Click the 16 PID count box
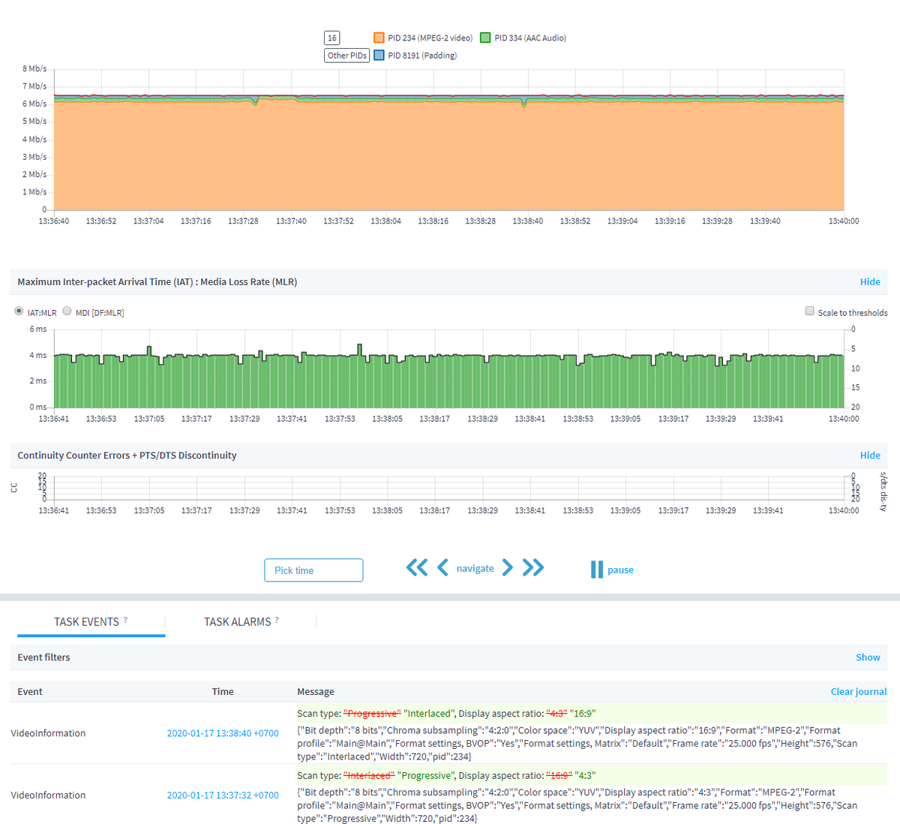The image size is (900, 824). click(332, 38)
